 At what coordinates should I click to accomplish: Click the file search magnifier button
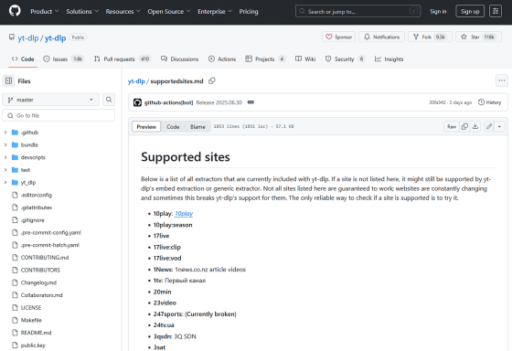pyautogui.click(x=109, y=100)
